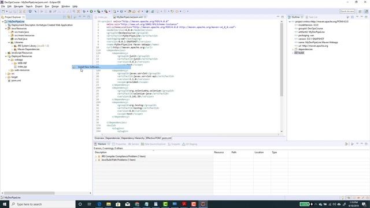This screenshot has height=208, width=370.
Task: Click Task View in the taskbar
Action: point(90,204)
